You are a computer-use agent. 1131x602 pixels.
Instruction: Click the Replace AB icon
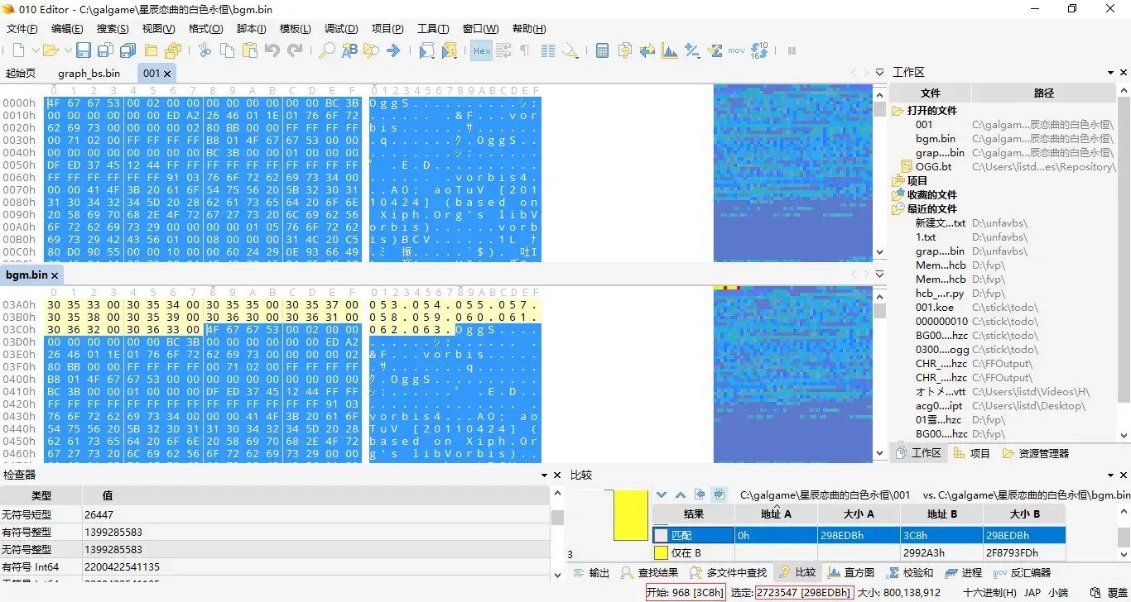pyautogui.click(x=349, y=50)
